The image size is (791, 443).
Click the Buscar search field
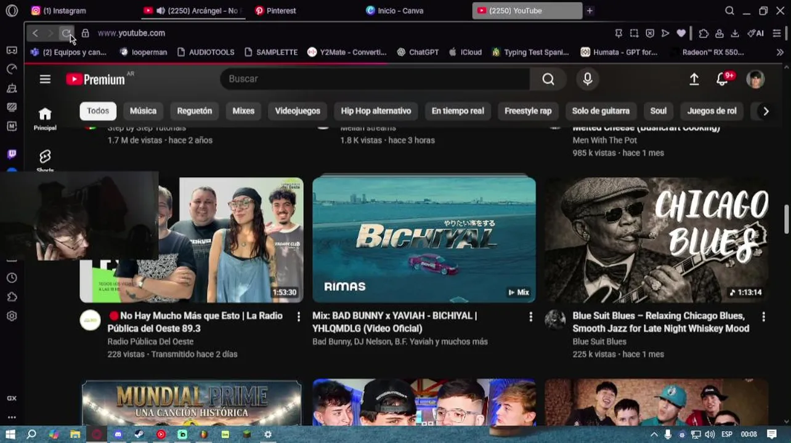click(375, 79)
